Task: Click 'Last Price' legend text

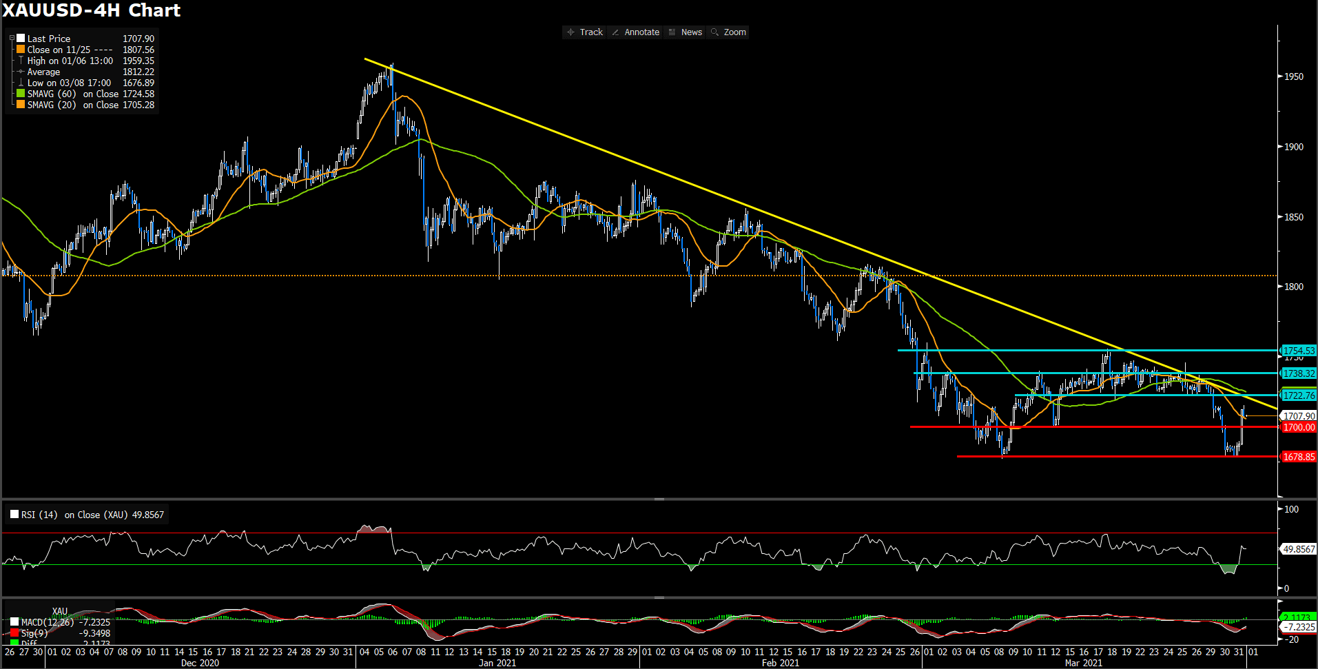Action: coord(49,39)
